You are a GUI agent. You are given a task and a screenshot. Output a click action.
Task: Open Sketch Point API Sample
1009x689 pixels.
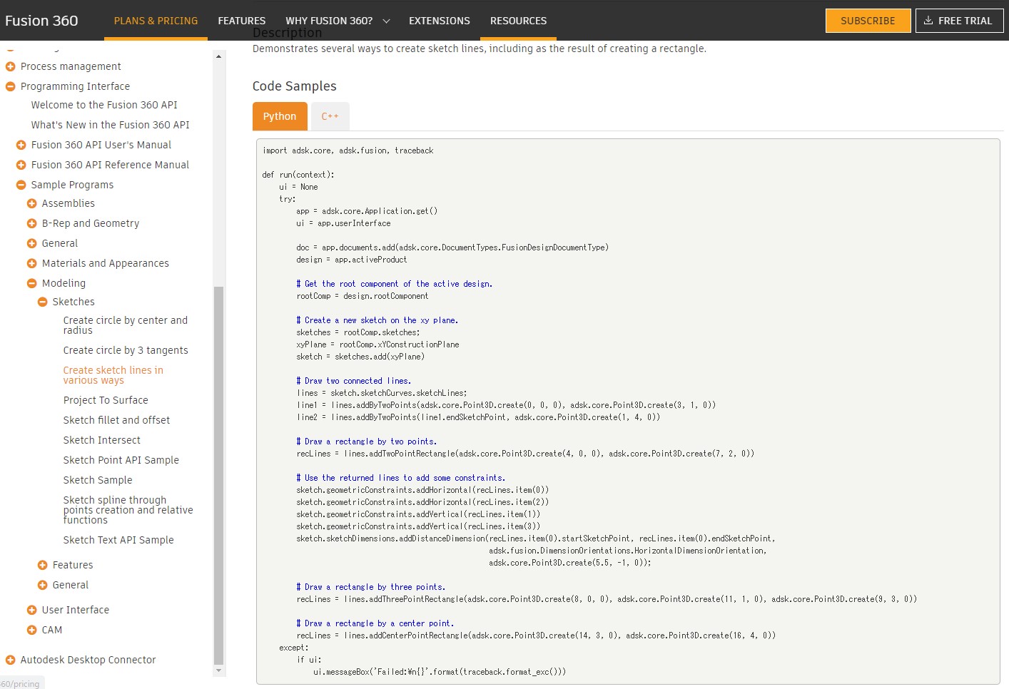click(x=121, y=460)
